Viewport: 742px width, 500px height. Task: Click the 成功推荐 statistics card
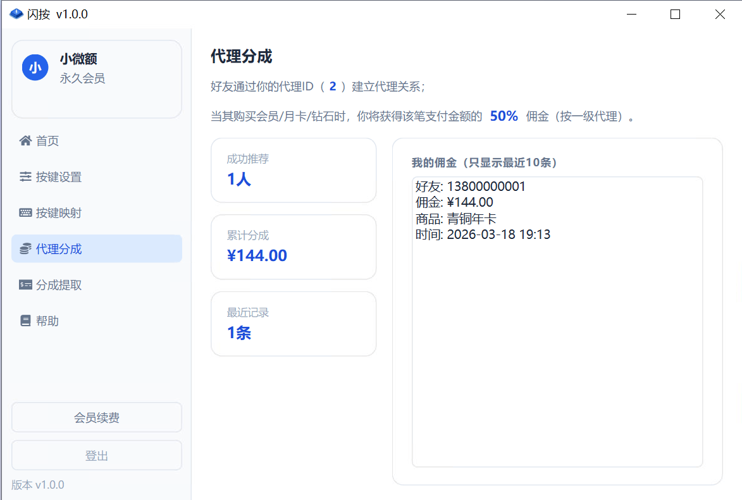[294, 170]
